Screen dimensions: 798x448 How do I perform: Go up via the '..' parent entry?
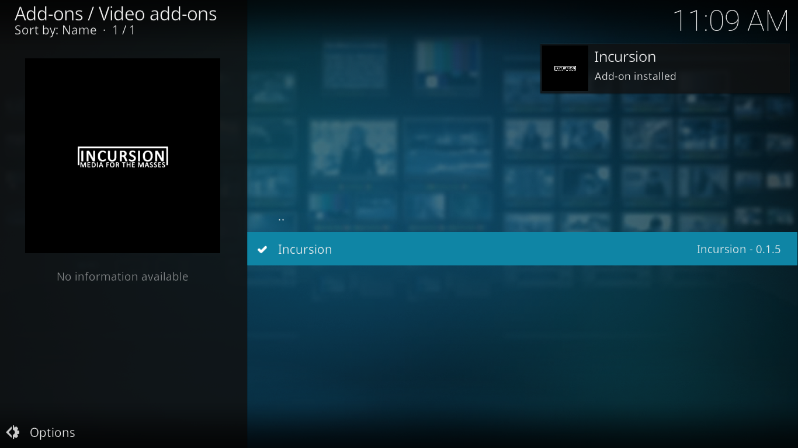[x=281, y=219]
